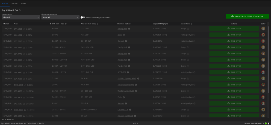This screenshot has height=125, width=271.
Task: Sort offers by the Payment method column header
Action: point(124,24)
